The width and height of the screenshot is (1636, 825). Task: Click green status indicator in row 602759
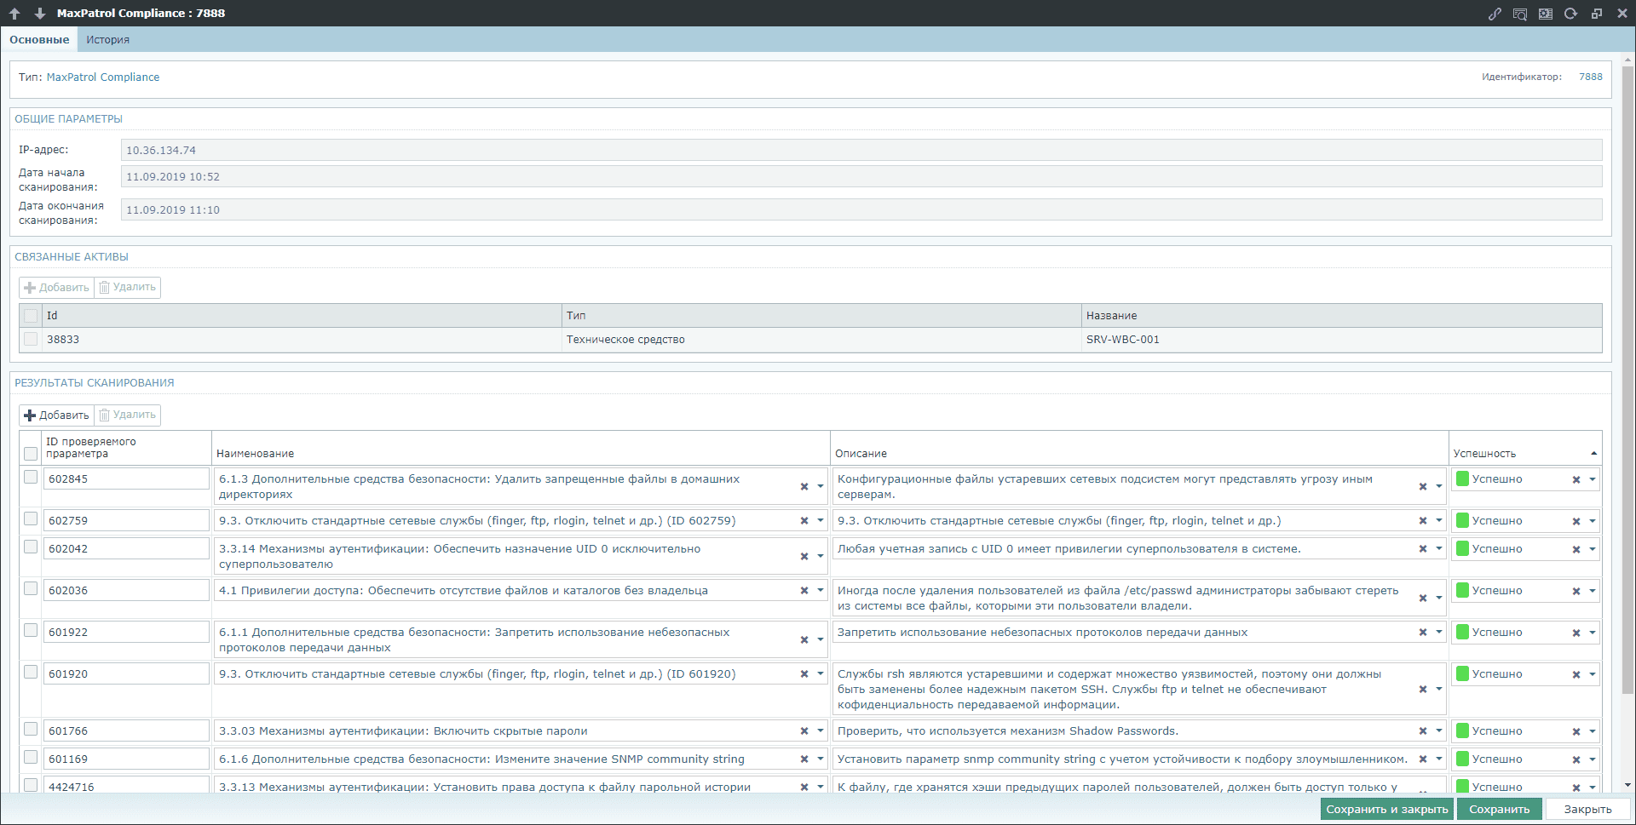[1462, 521]
